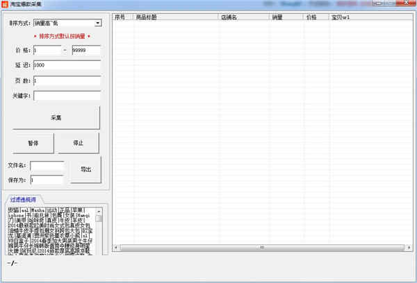Click the filter words scrollbar thumb
417x283 pixels.
(x=99, y=218)
